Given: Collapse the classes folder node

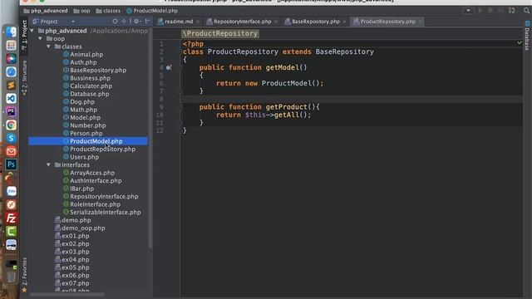Looking at the screenshot, I should point(48,47).
